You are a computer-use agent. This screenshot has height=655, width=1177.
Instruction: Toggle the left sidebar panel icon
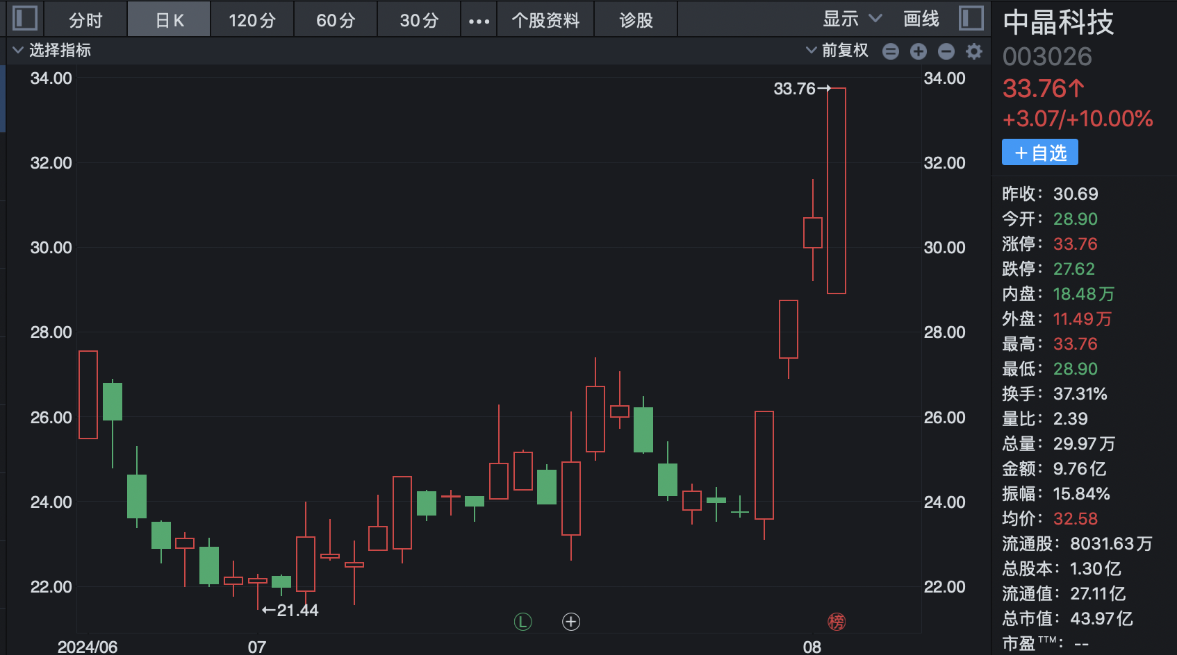coord(25,18)
